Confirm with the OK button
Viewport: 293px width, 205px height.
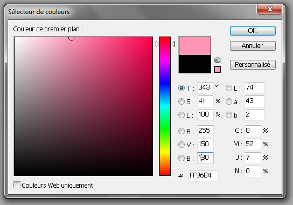click(x=253, y=31)
